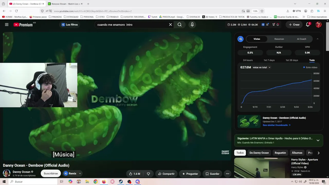Viewport: 329px width, 185px height.
Task: Show more filter chips with the right arrow
Action: (x=318, y=153)
